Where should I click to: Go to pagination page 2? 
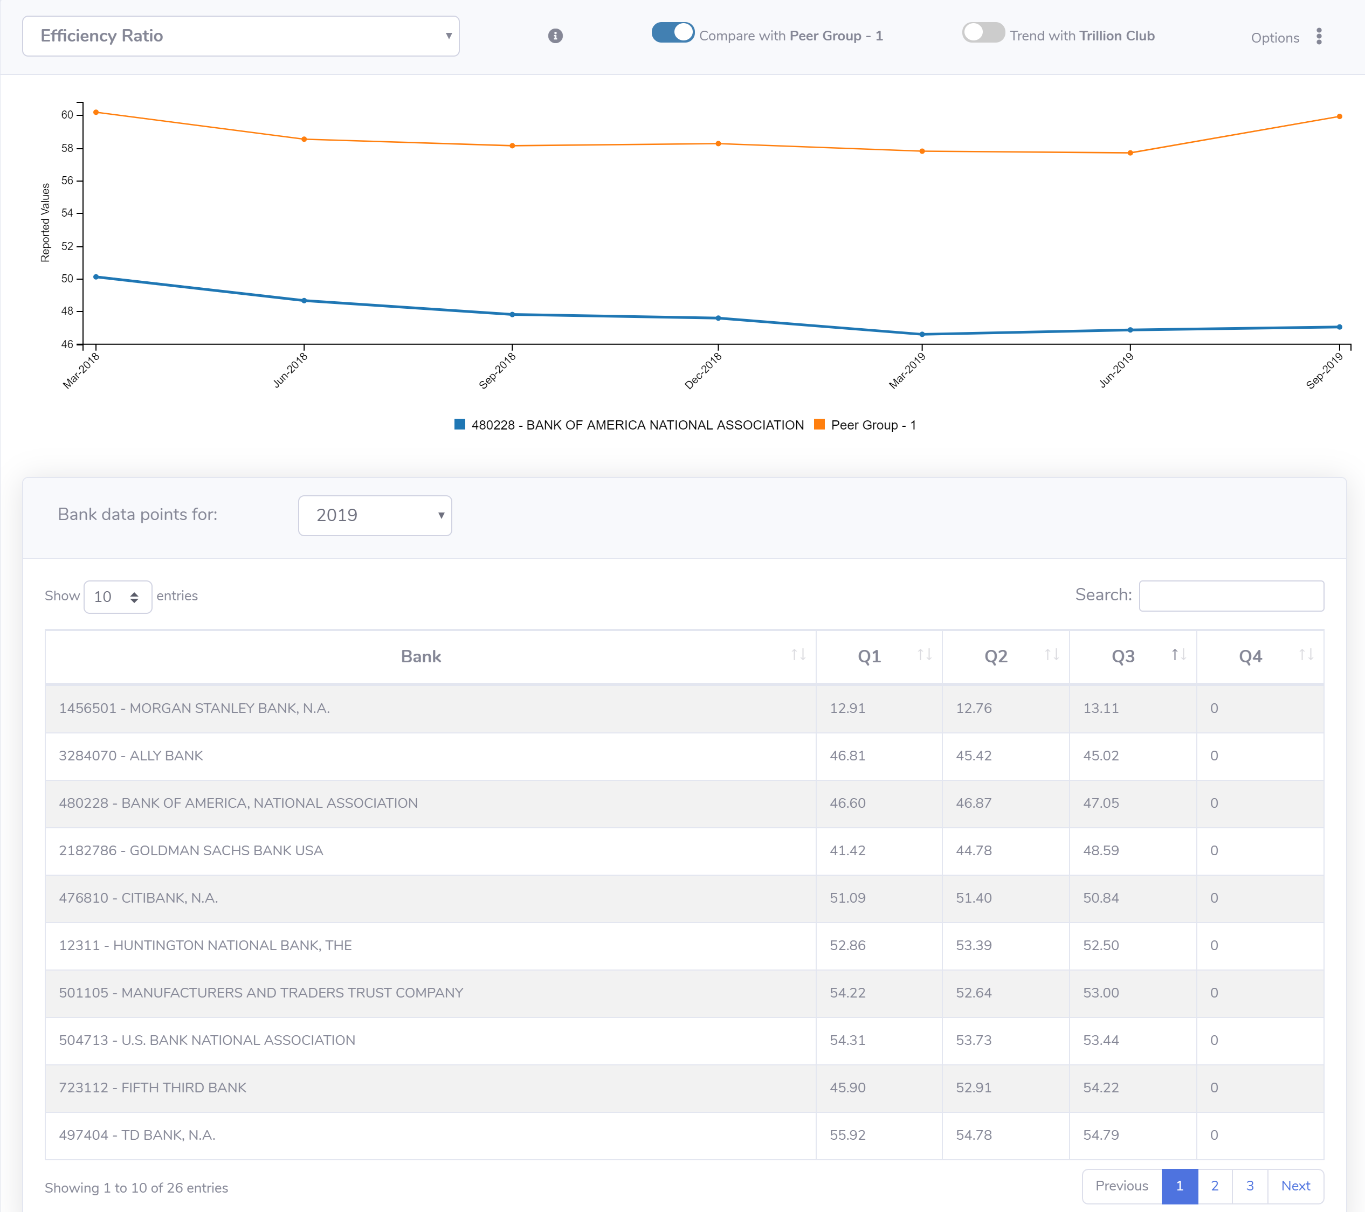(1215, 1186)
